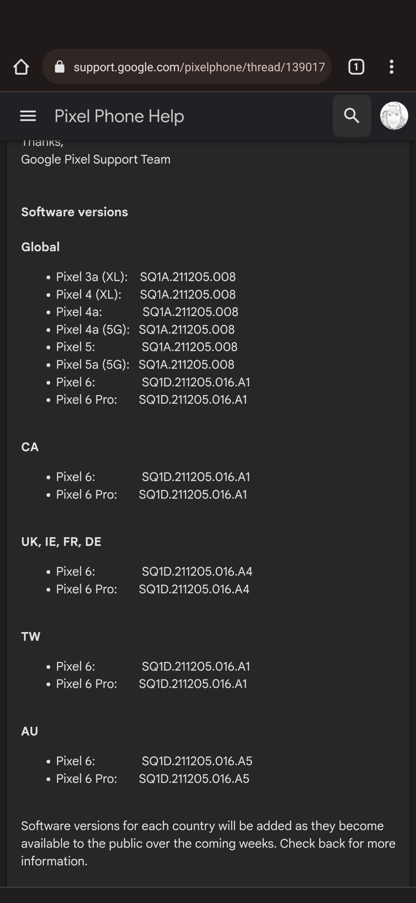This screenshot has width=416, height=903.
Task: Tap the browser home icon
Action: tap(21, 67)
